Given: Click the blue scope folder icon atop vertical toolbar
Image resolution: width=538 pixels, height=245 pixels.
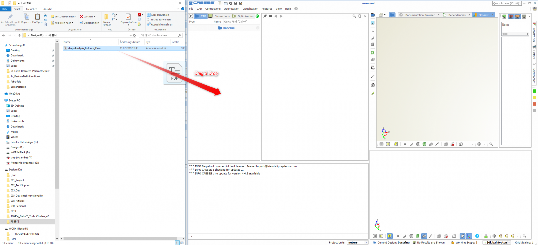Looking at the screenshot, I should [373, 15].
